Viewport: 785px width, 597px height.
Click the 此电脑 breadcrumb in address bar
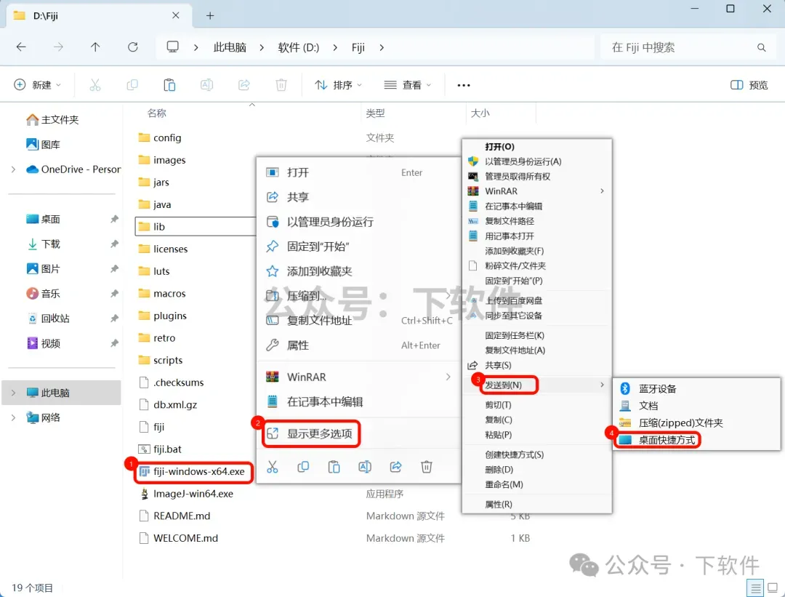230,47
